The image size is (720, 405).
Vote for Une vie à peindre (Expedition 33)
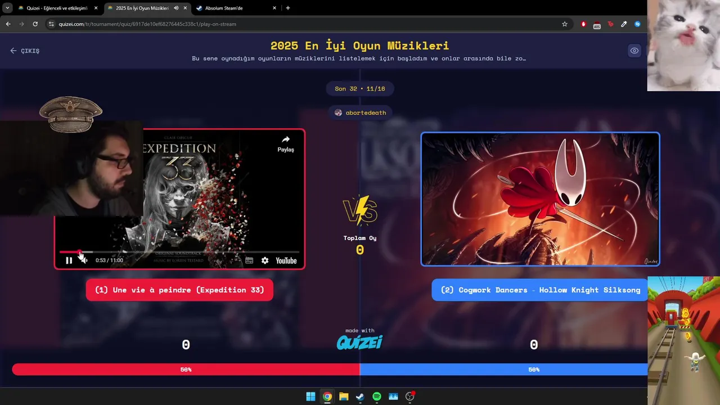pyautogui.click(x=179, y=290)
